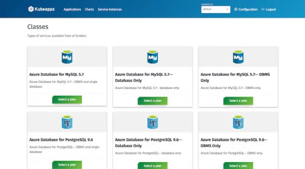Select a plan for PostgreSQL 9.6-- DBMS Only

point(238,166)
